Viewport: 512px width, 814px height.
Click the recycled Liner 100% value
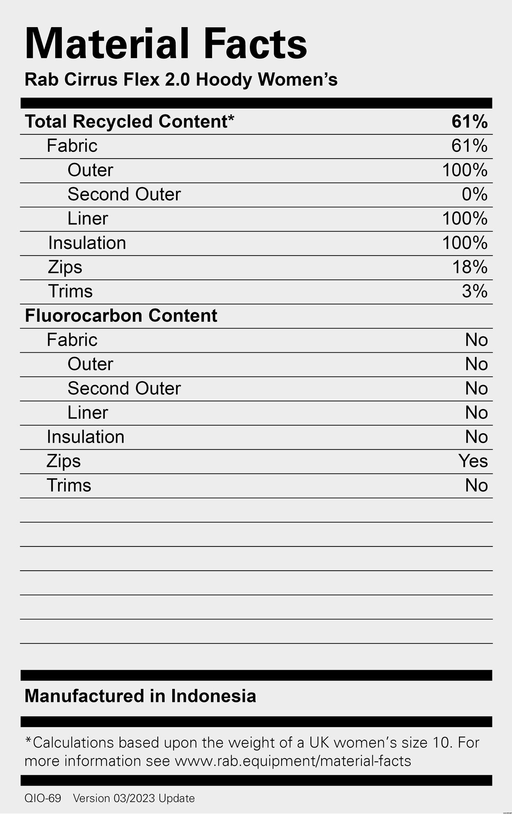pyautogui.click(x=464, y=219)
